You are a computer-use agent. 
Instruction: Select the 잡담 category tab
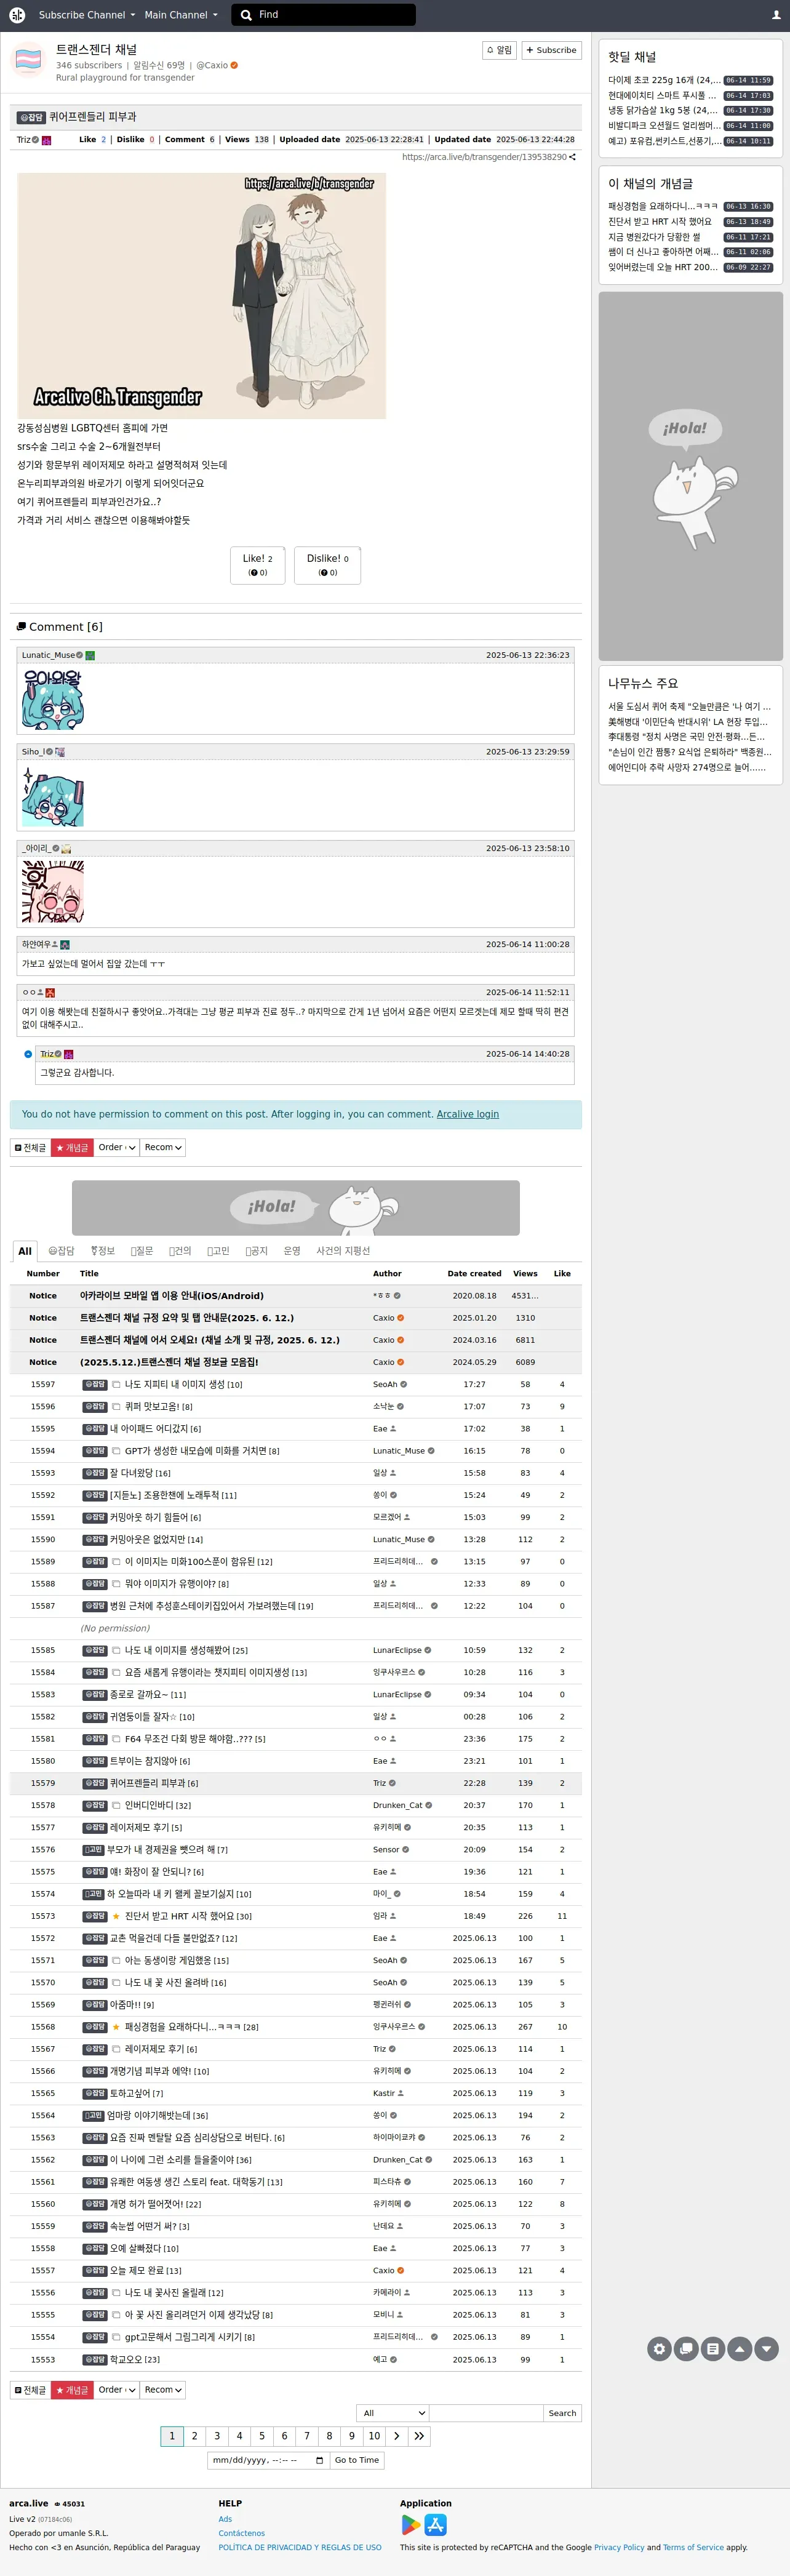[61, 1251]
